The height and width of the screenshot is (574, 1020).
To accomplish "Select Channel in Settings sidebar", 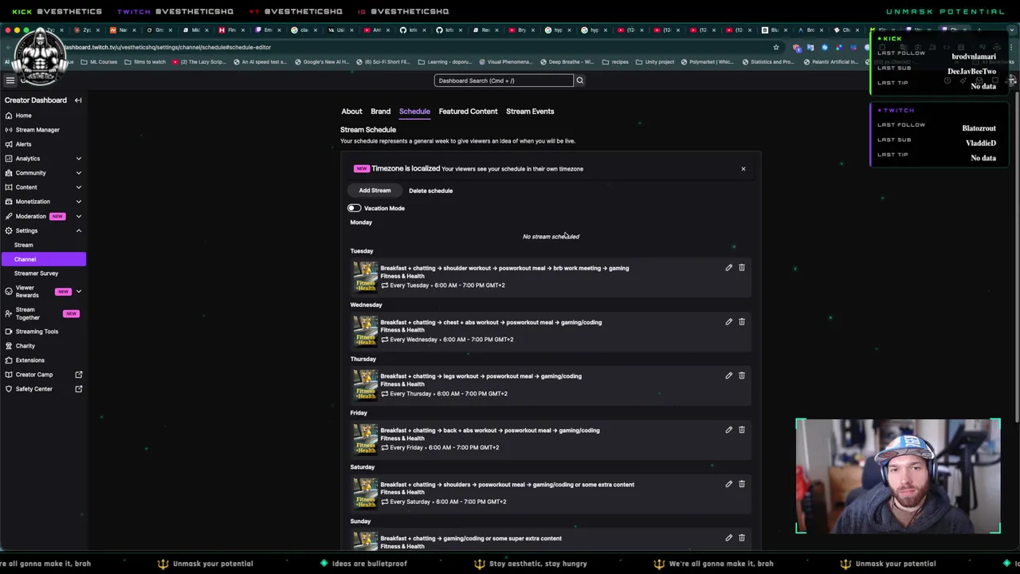I will pos(43,259).
